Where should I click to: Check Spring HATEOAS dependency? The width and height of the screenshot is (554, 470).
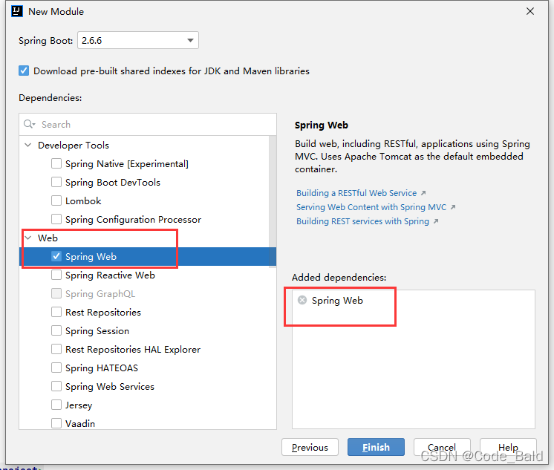click(x=56, y=368)
